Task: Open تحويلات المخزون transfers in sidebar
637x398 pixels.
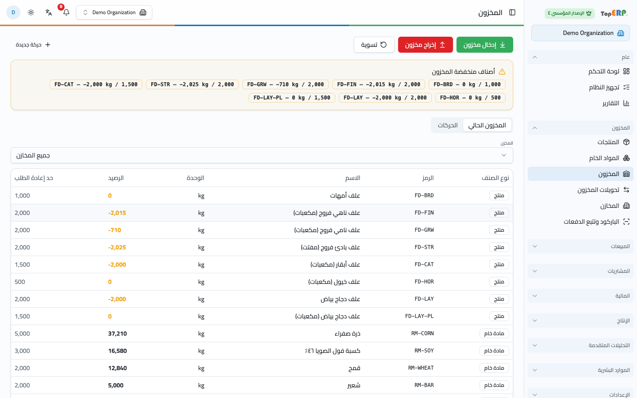Action: (580, 190)
